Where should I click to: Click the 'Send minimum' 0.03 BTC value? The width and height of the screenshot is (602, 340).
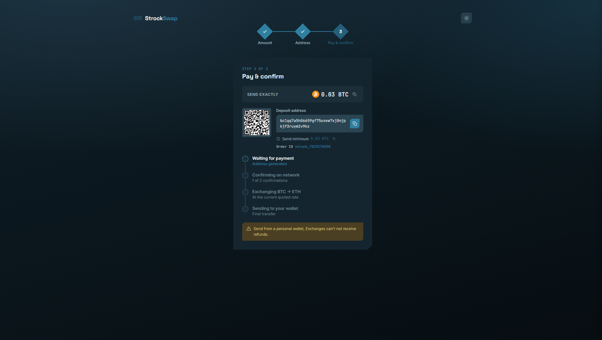[320, 139]
